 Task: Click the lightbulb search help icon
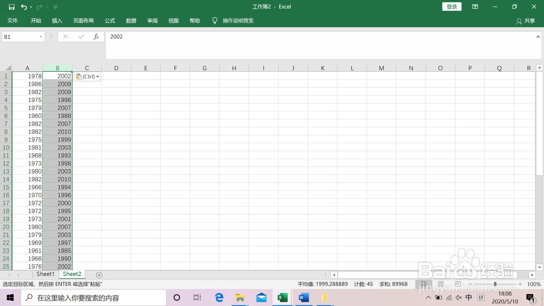(215, 21)
